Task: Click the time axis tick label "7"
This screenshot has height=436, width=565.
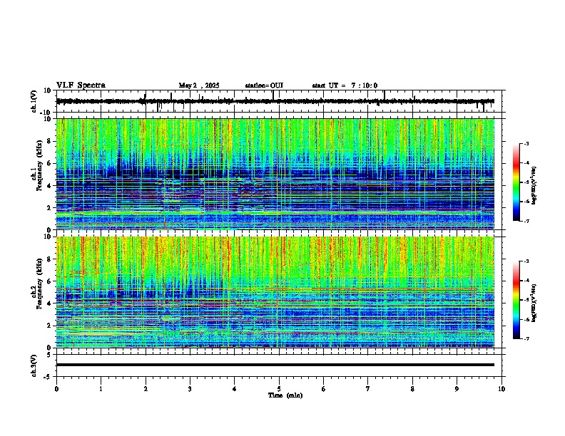Action: click(368, 389)
